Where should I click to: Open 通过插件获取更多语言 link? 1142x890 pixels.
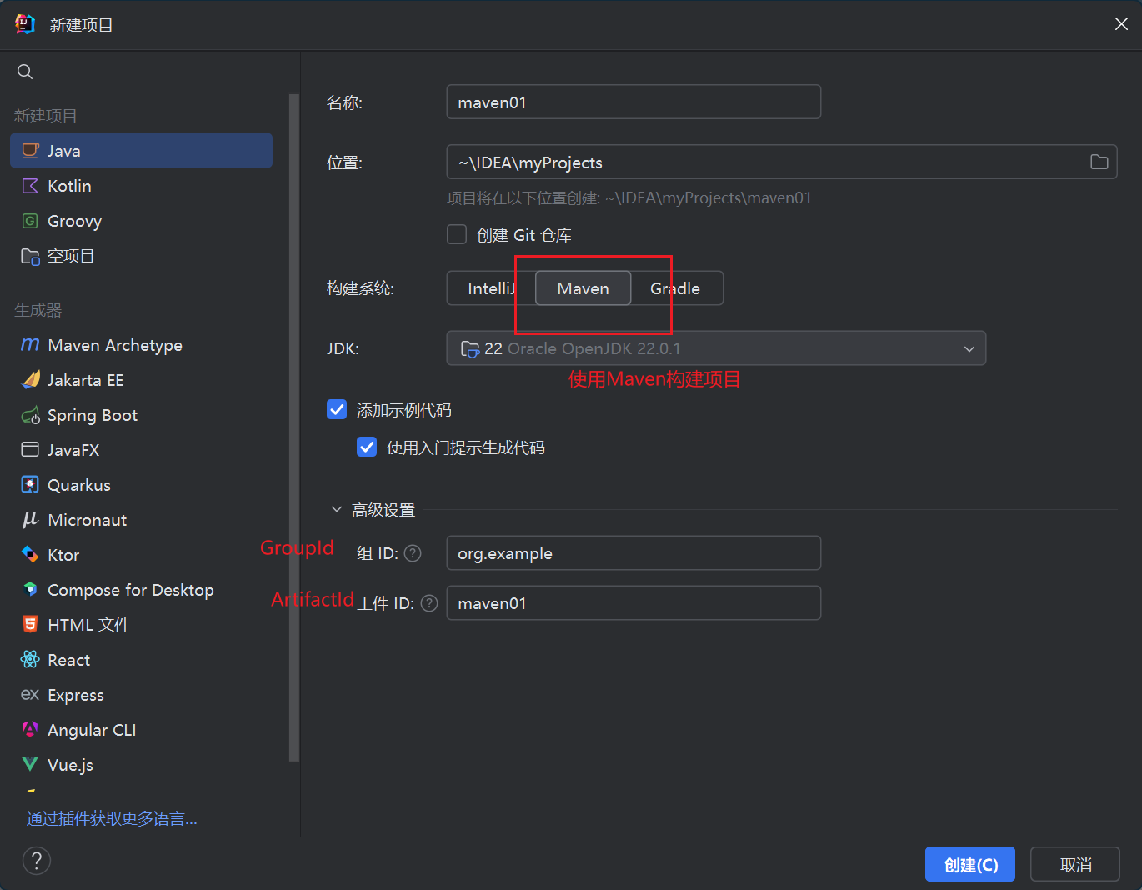(112, 818)
